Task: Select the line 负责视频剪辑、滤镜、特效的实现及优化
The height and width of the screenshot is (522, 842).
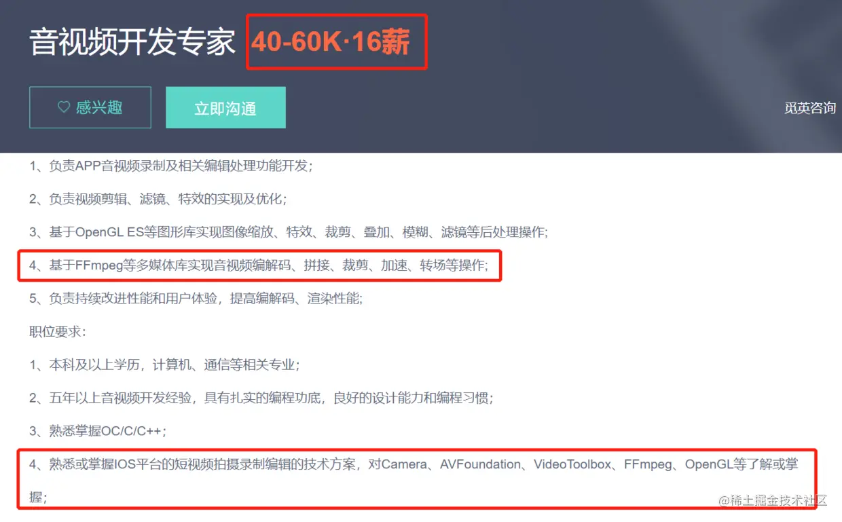Action: coord(158,199)
